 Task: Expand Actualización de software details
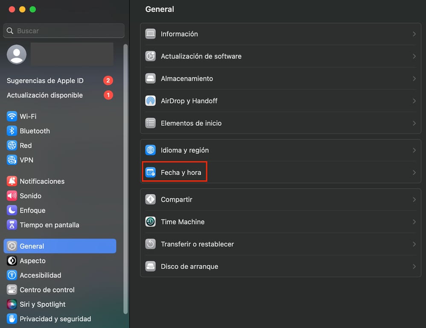(x=413, y=56)
